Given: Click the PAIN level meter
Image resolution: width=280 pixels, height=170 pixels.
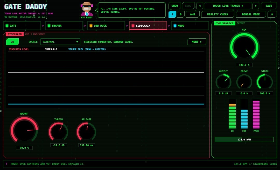Looking at the screenshot, I should tap(256, 114).
